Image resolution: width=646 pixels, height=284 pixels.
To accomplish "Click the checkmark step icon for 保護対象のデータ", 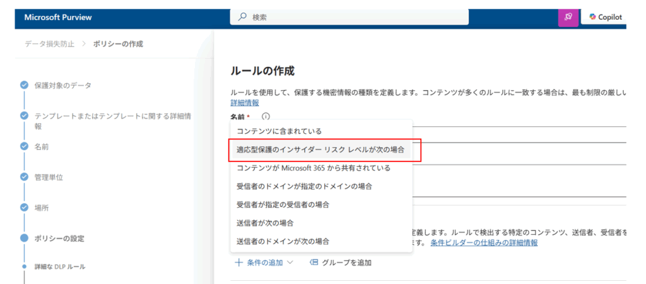I will [x=24, y=85].
